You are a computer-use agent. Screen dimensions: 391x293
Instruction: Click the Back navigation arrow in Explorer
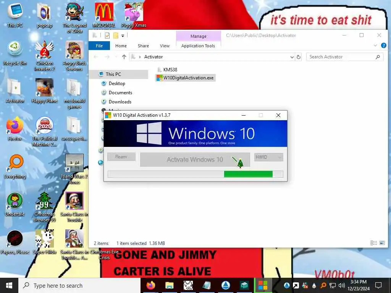tap(96, 57)
